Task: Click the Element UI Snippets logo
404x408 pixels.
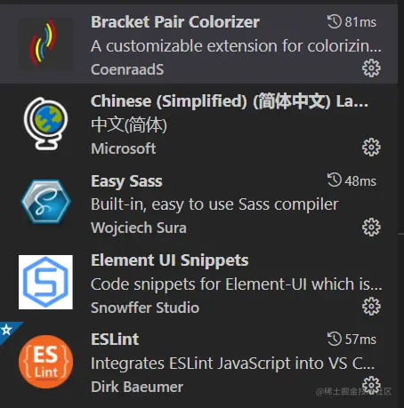Action: pyautogui.click(x=45, y=282)
